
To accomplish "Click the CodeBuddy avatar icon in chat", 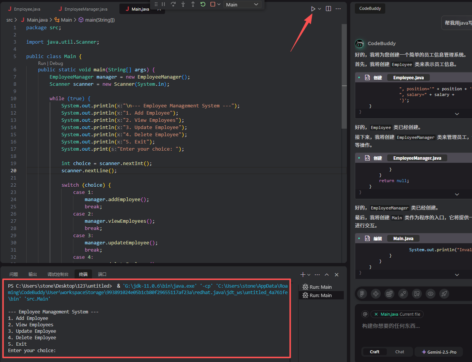I will click(359, 43).
